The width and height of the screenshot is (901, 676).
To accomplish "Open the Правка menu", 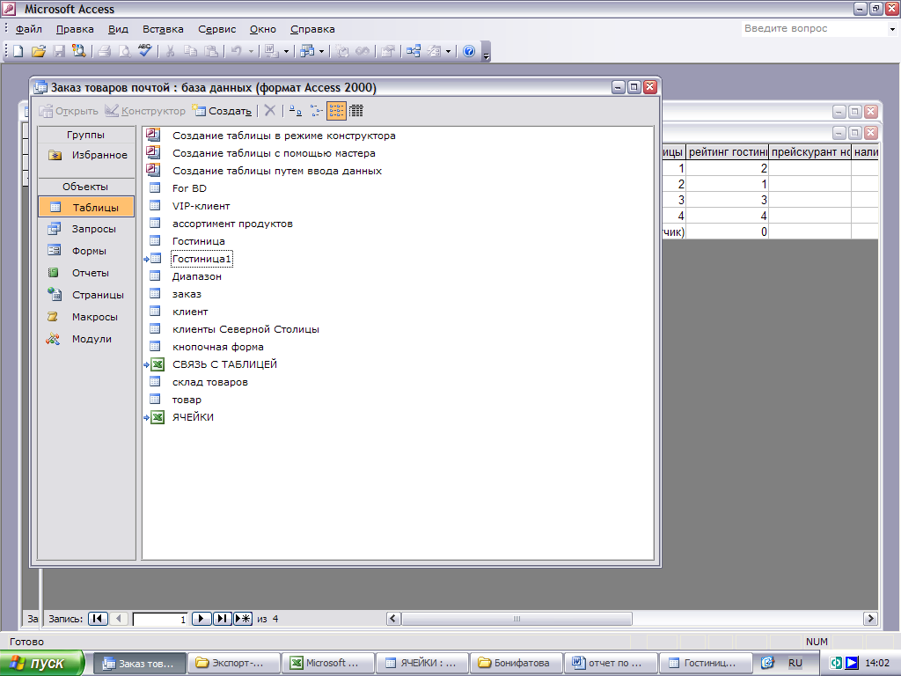I will pos(75,29).
